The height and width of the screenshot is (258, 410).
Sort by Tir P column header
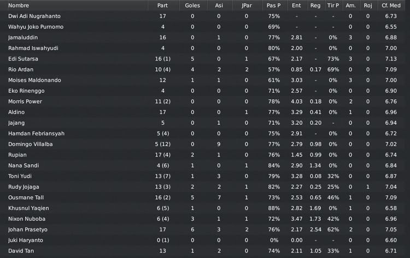(x=333, y=5)
